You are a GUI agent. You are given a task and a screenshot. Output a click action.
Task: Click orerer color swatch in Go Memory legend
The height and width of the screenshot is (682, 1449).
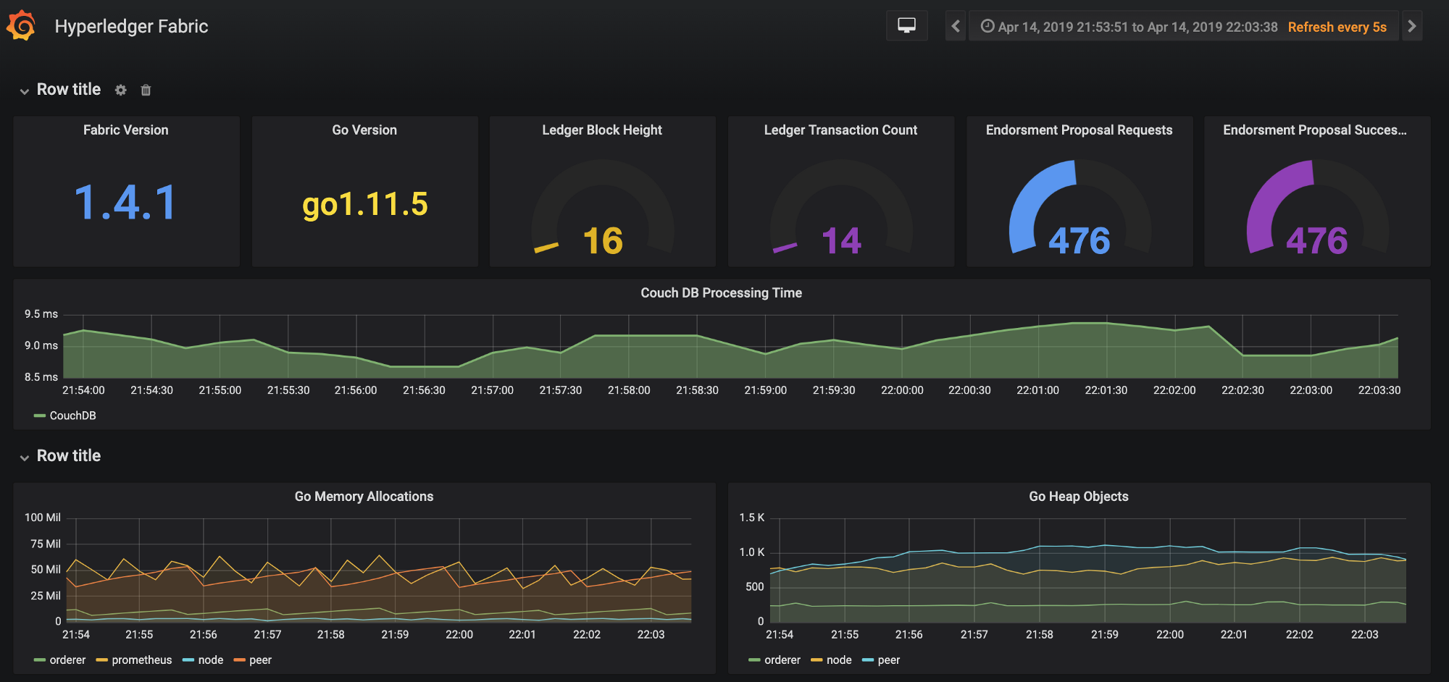(40, 660)
